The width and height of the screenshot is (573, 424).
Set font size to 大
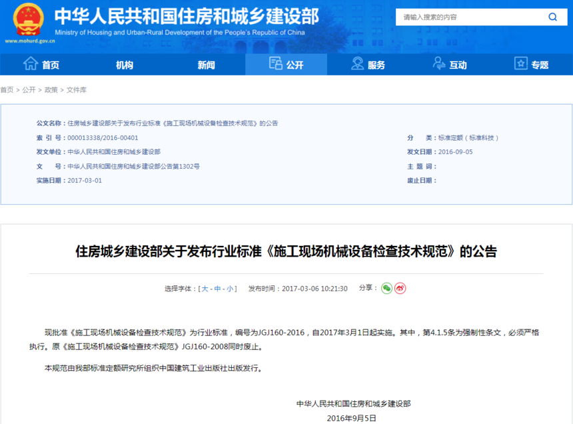click(x=205, y=289)
